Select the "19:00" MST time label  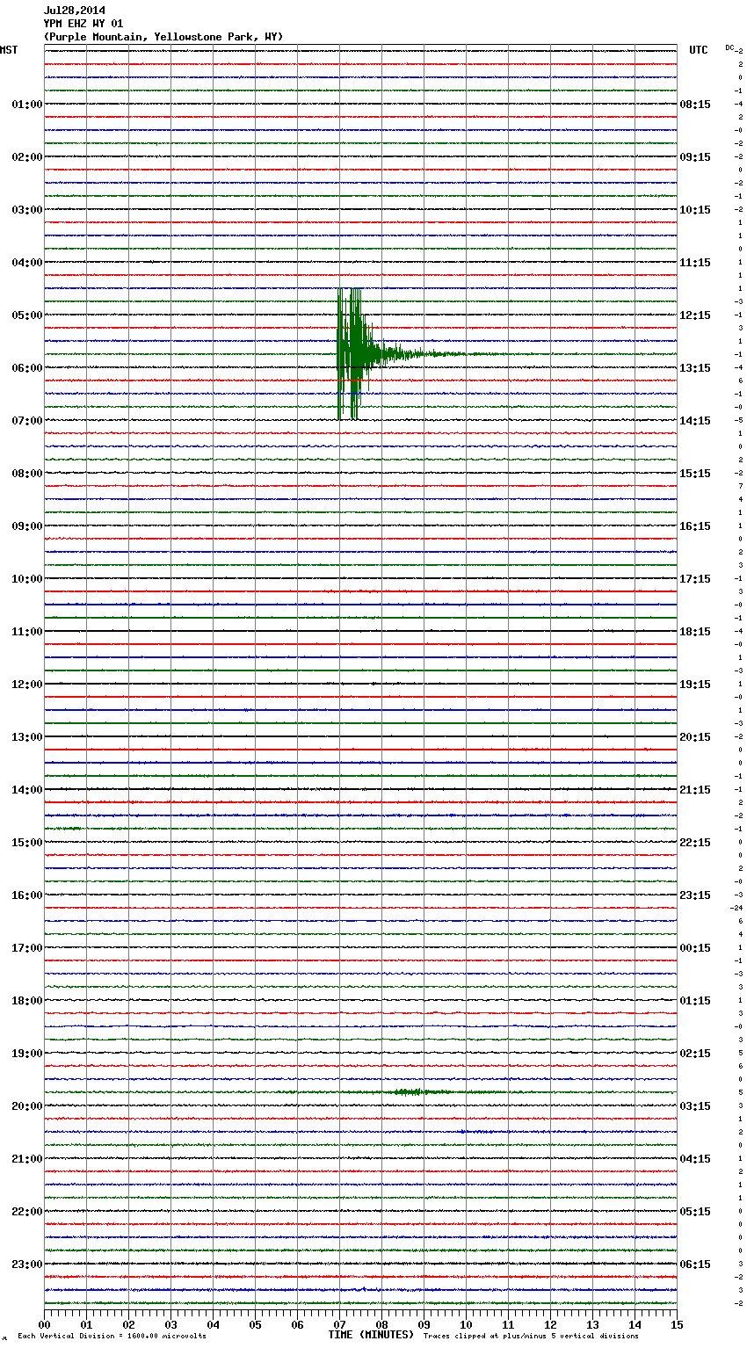27,1054
